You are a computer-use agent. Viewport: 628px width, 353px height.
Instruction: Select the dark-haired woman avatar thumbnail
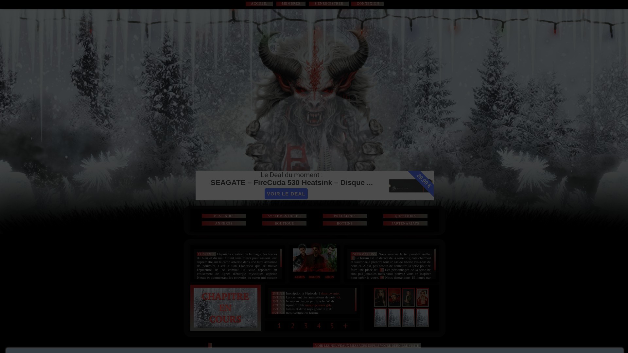click(408, 297)
